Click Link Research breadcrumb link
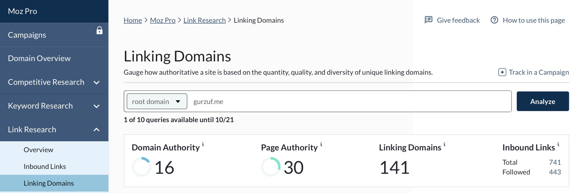Viewport: 584px width, 193px height. pos(204,20)
